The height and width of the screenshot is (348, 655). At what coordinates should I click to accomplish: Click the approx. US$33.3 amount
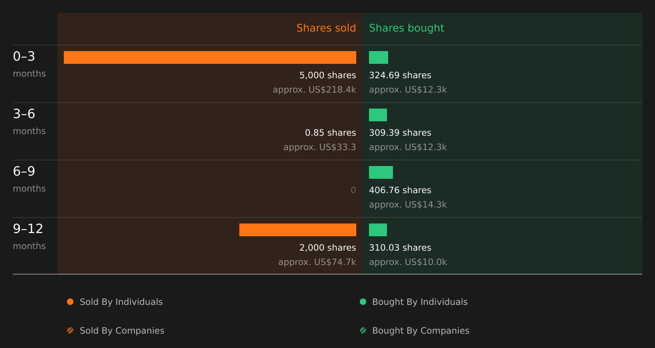[320, 147]
